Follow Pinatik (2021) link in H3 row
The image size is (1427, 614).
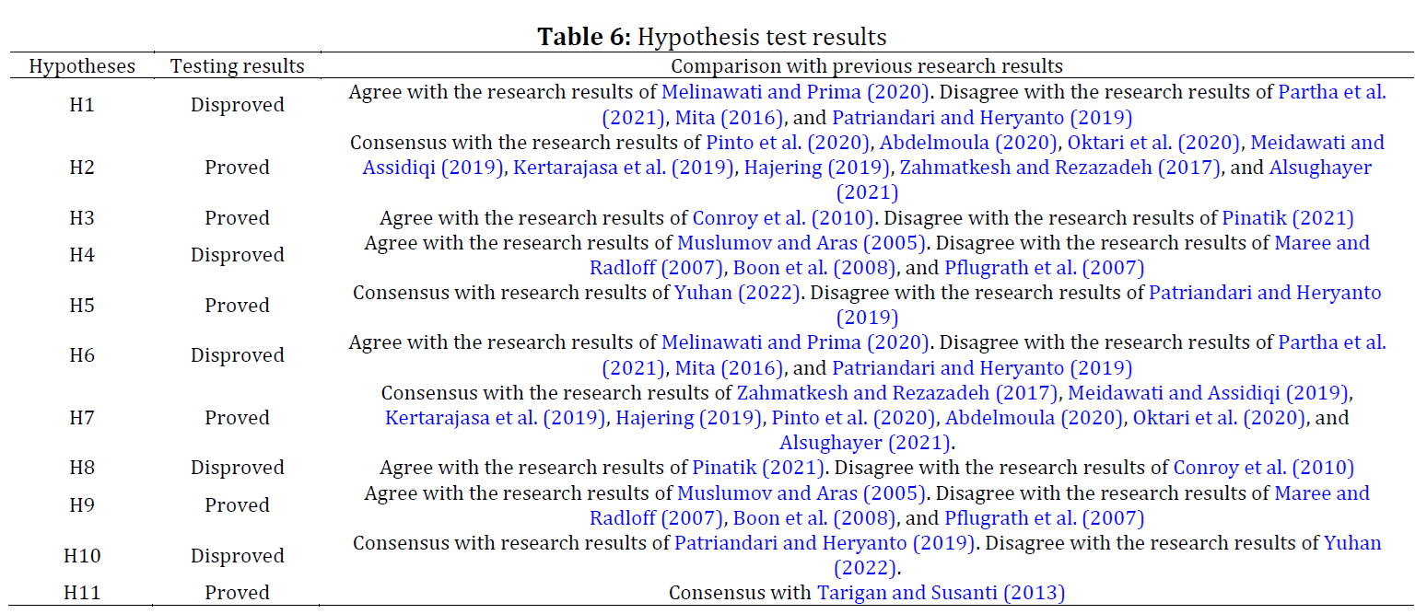(x=1288, y=218)
